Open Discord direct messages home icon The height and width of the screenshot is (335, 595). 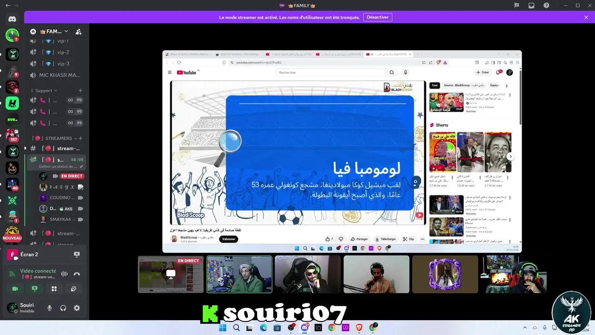[x=12, y=19]
